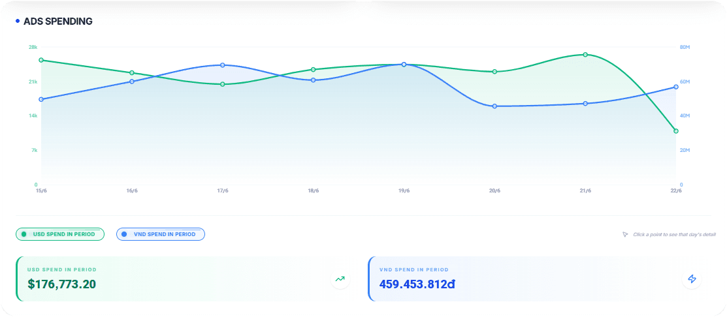Select the blue VND data point at 18/6

coord(313,80)
